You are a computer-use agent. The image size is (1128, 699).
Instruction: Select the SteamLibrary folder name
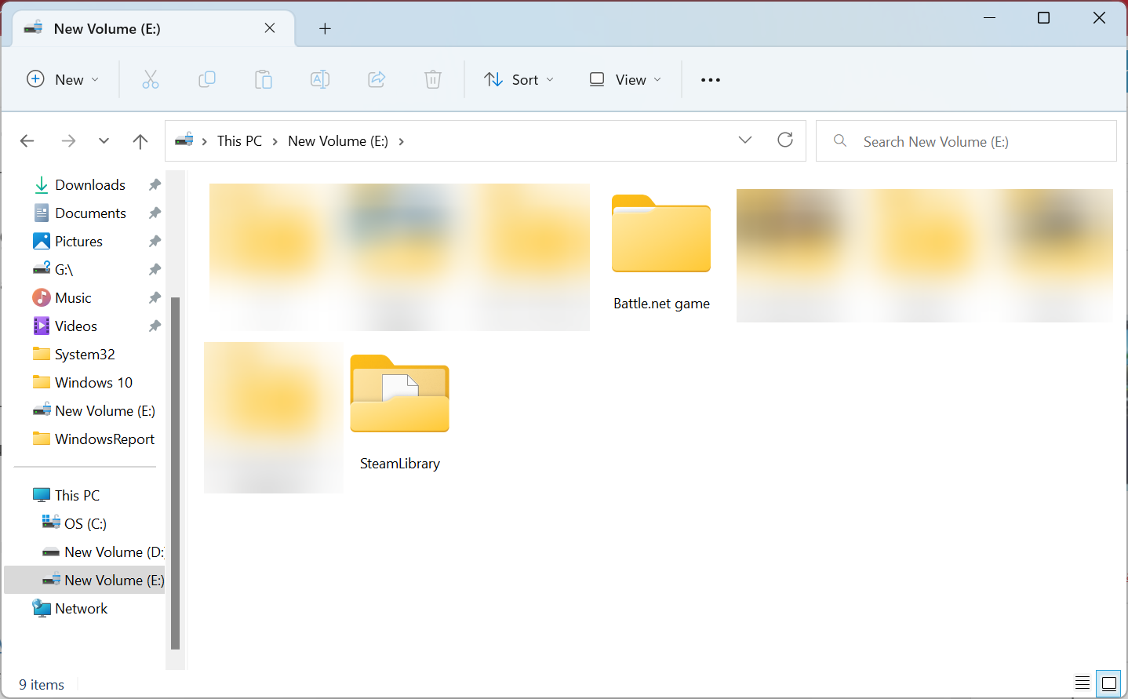[x=400, y=464]
